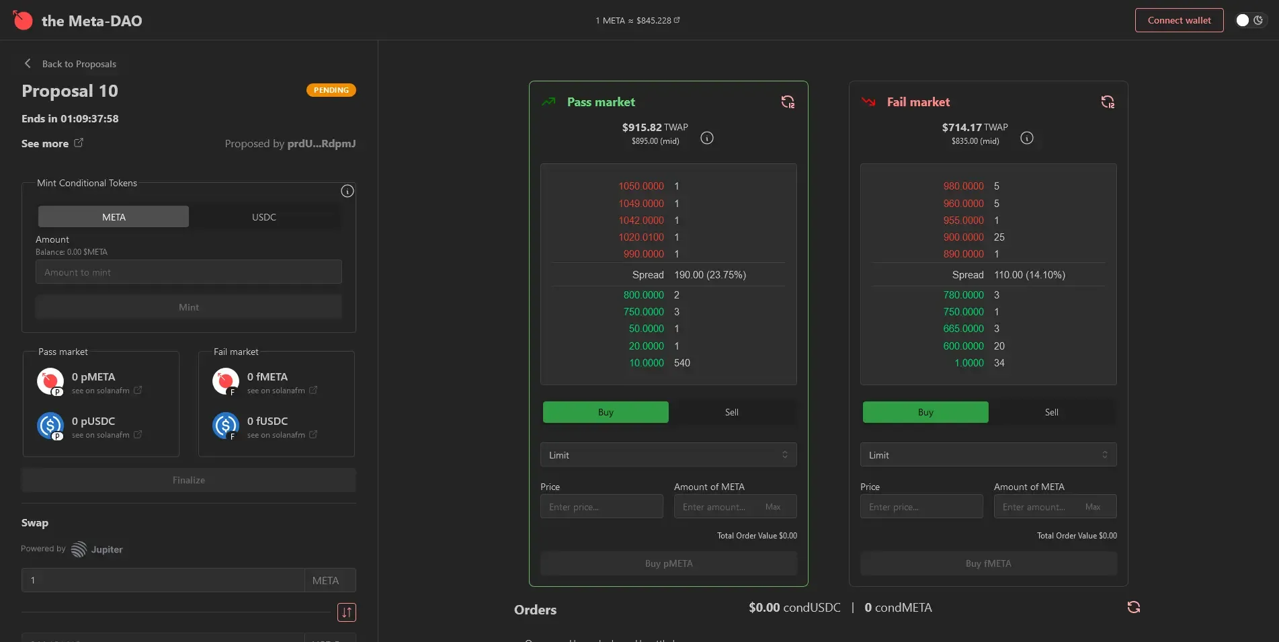1279x642 pixels.
Task: Click the Meta-DAO logo
Action: (x=22, y=19)
